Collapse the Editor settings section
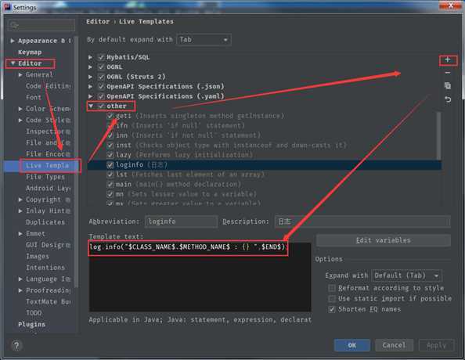The height and width of the screenshot is (360, 465). pyautogui.click(x=13, y=63)
